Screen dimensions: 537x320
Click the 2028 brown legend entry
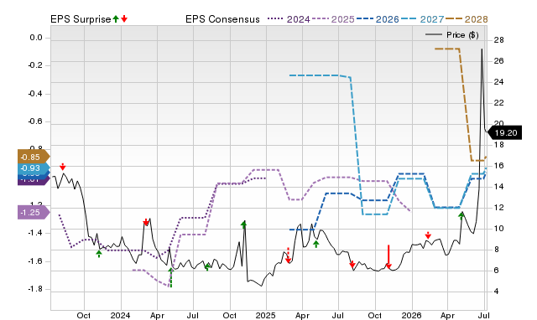(467, 19)
